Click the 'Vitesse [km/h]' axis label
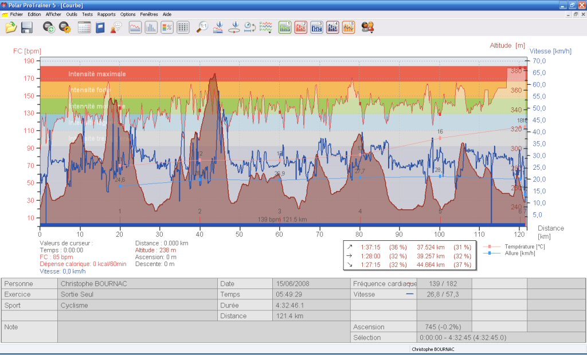 (550, 51)
